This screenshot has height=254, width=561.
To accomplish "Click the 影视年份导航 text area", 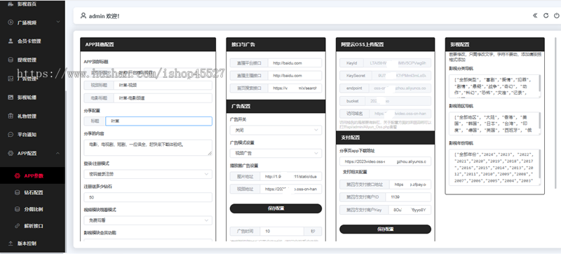I will 495,168.
